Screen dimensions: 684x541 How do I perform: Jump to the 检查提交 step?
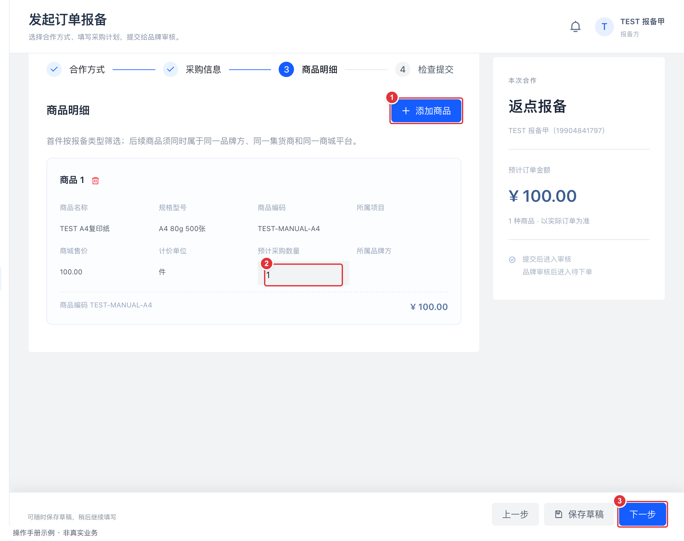(x=436, y=69)
